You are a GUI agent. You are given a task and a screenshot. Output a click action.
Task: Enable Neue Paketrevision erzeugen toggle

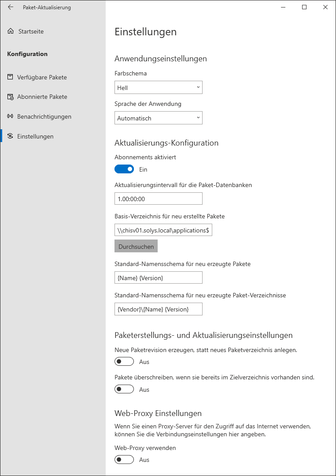[124, 362]
